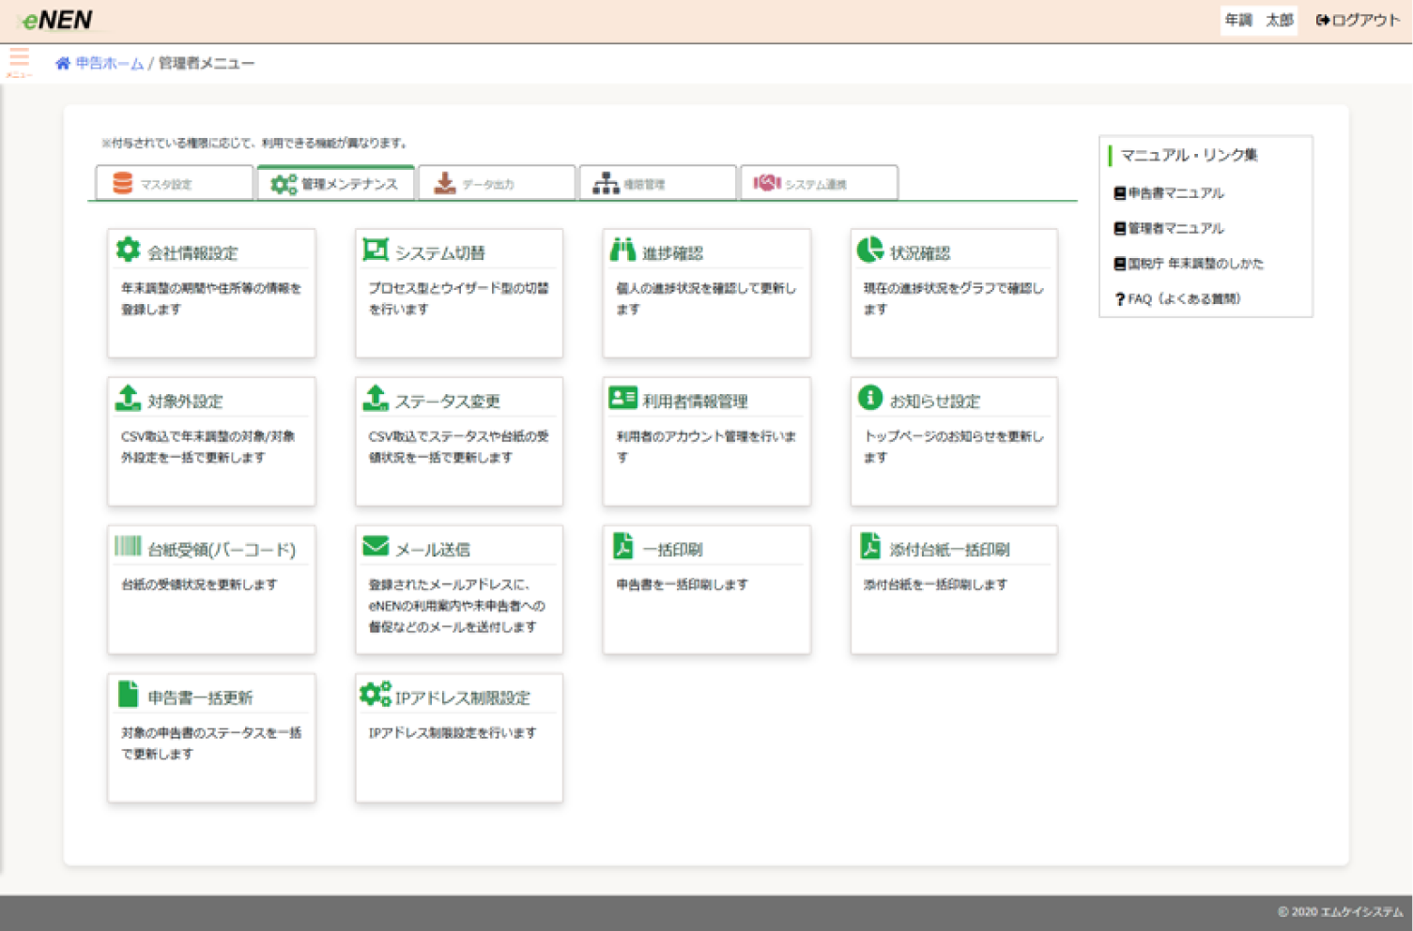Go to 申告ホーム via breadcrumb link
1413x931 pixels.
click(x=108, y=64)
